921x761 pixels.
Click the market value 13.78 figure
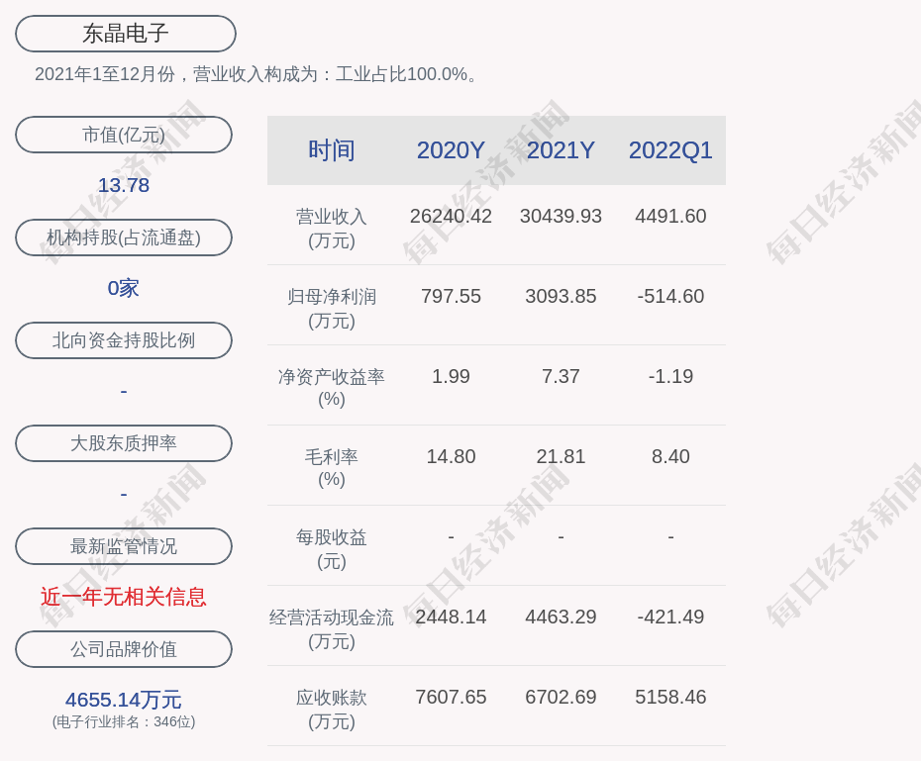pyautogui.click(x=124, y=185)
